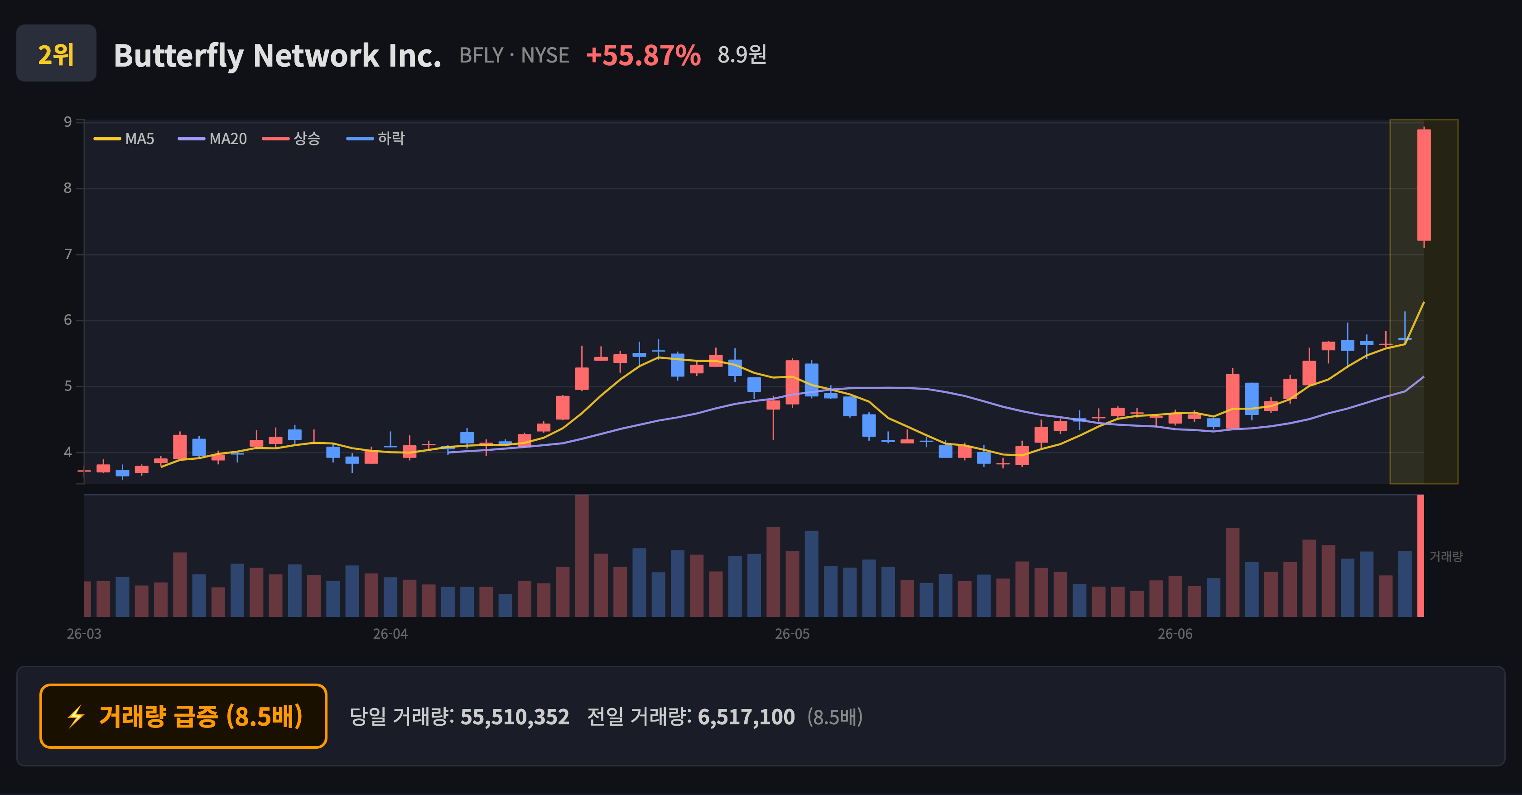This screenshot has width=1522, height=795.
Task: Click the latest large red candlestick
Action: click(1424, 185)
